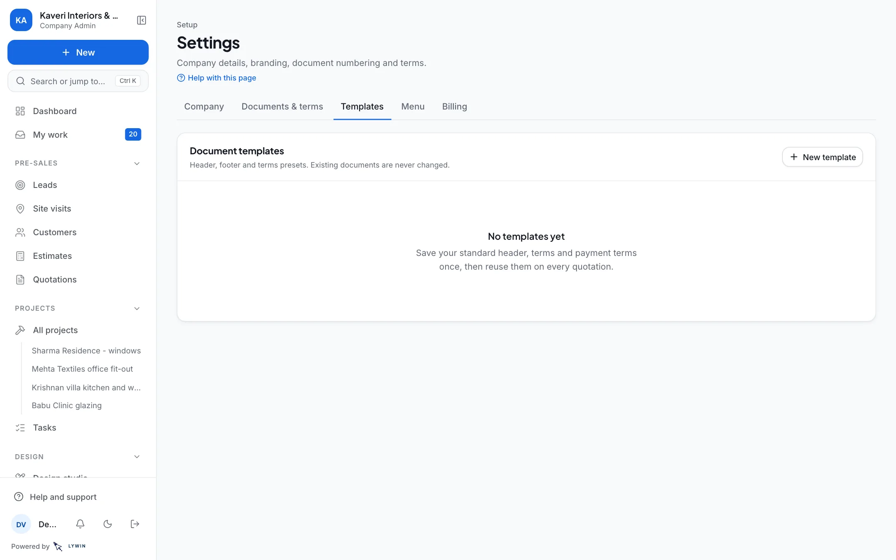Click the Quotations document icon

[x=20, y=280]
